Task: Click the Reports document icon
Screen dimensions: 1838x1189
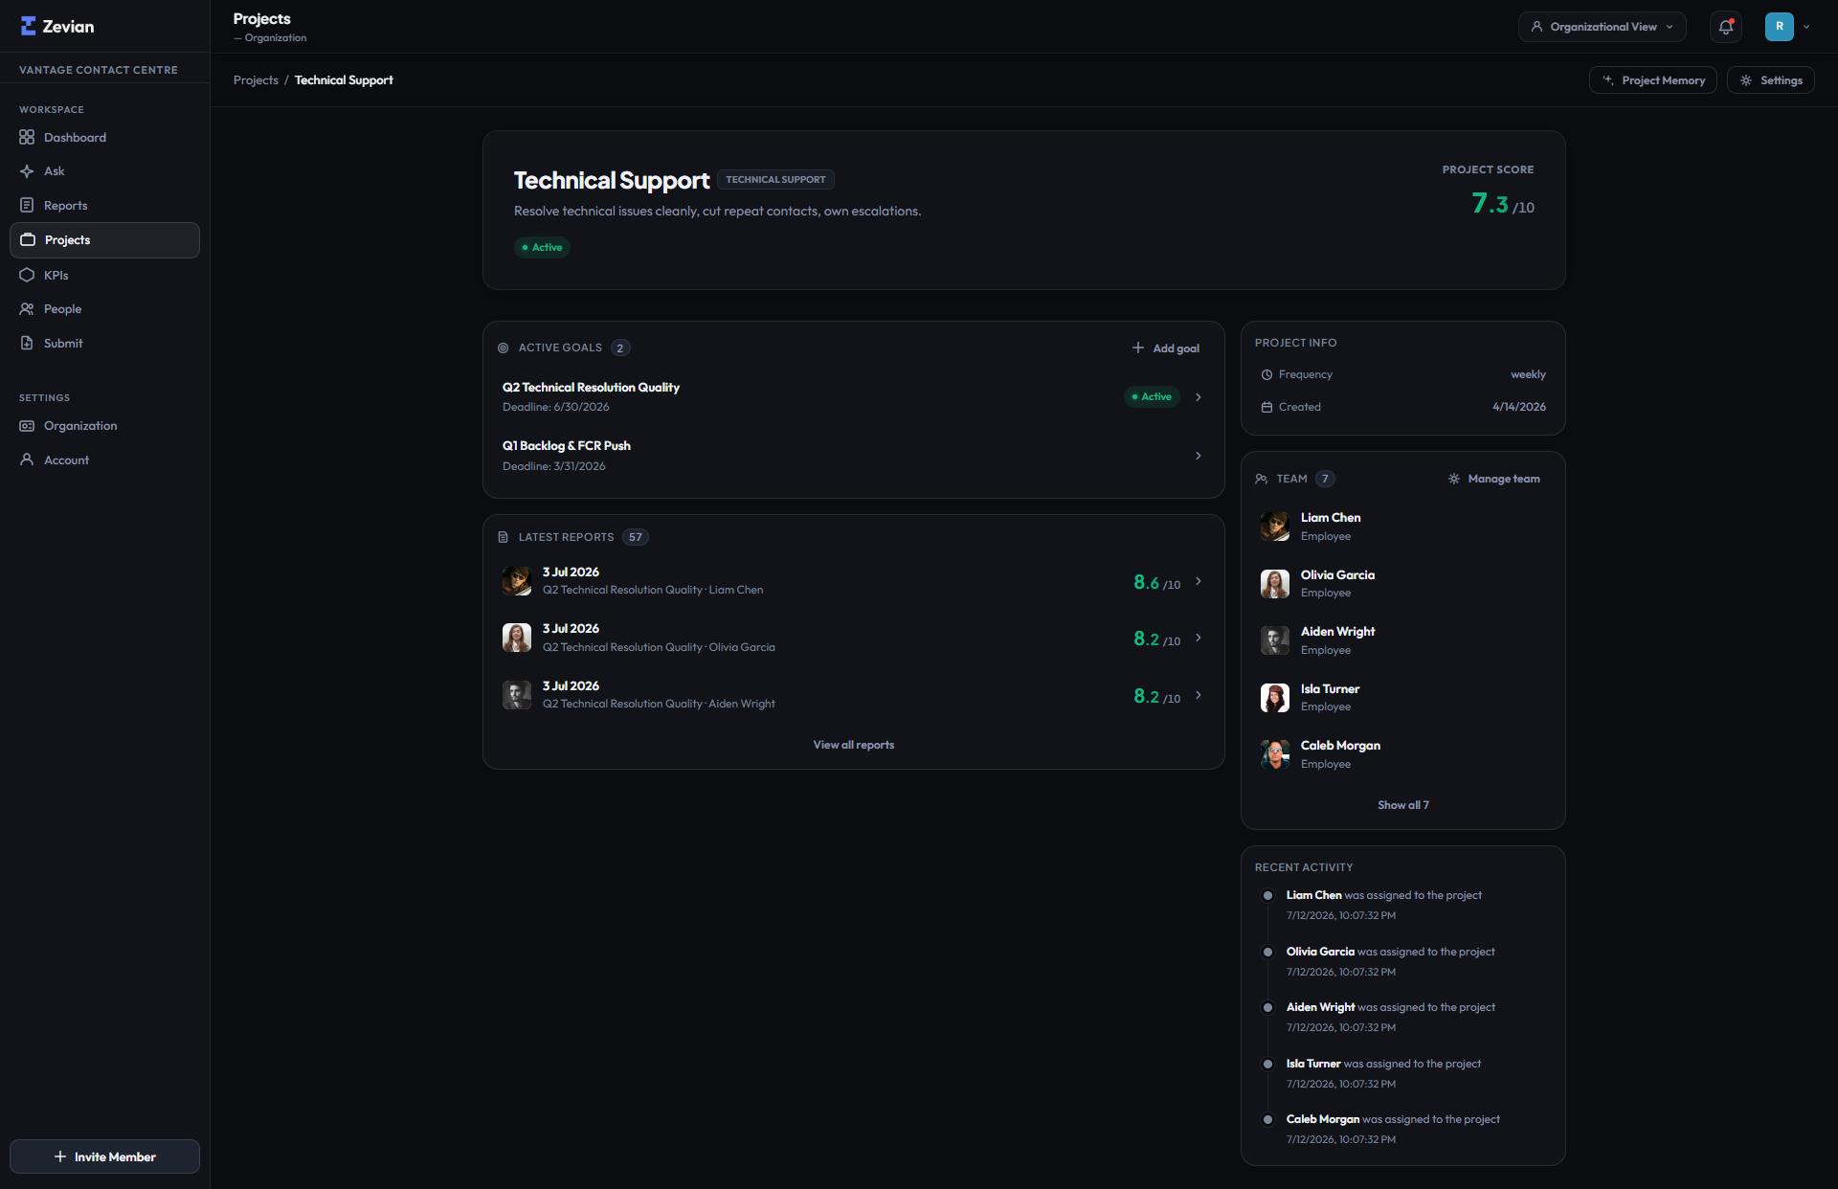Action: tap(27, 205)
